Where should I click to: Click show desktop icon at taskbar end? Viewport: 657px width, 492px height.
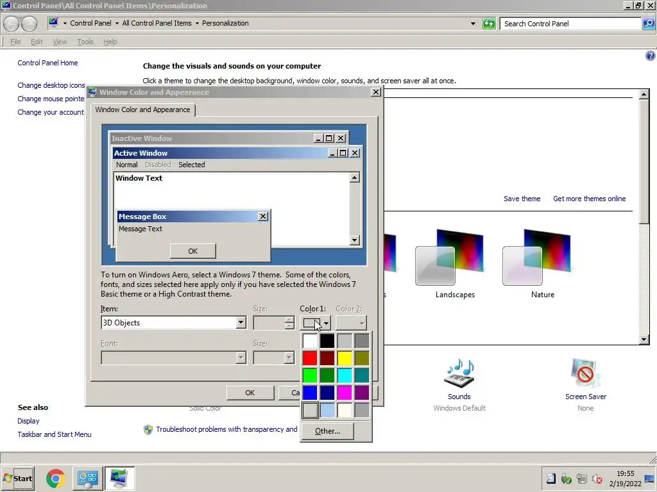[x=650, y=479]
